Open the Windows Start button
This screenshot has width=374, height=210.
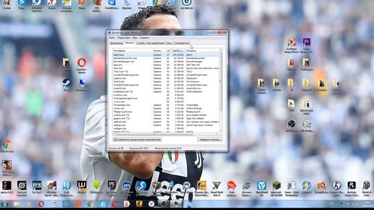[4, 204]
